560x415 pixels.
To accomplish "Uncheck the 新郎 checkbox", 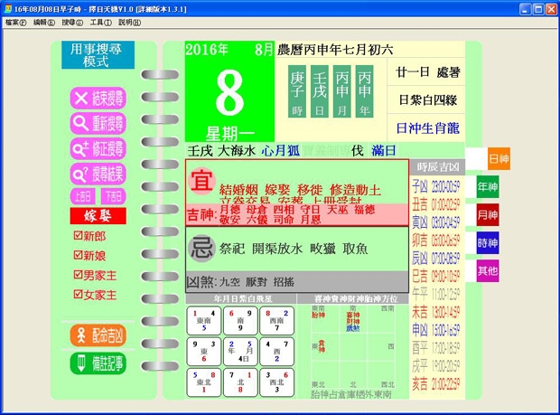I will coord(78,236).
